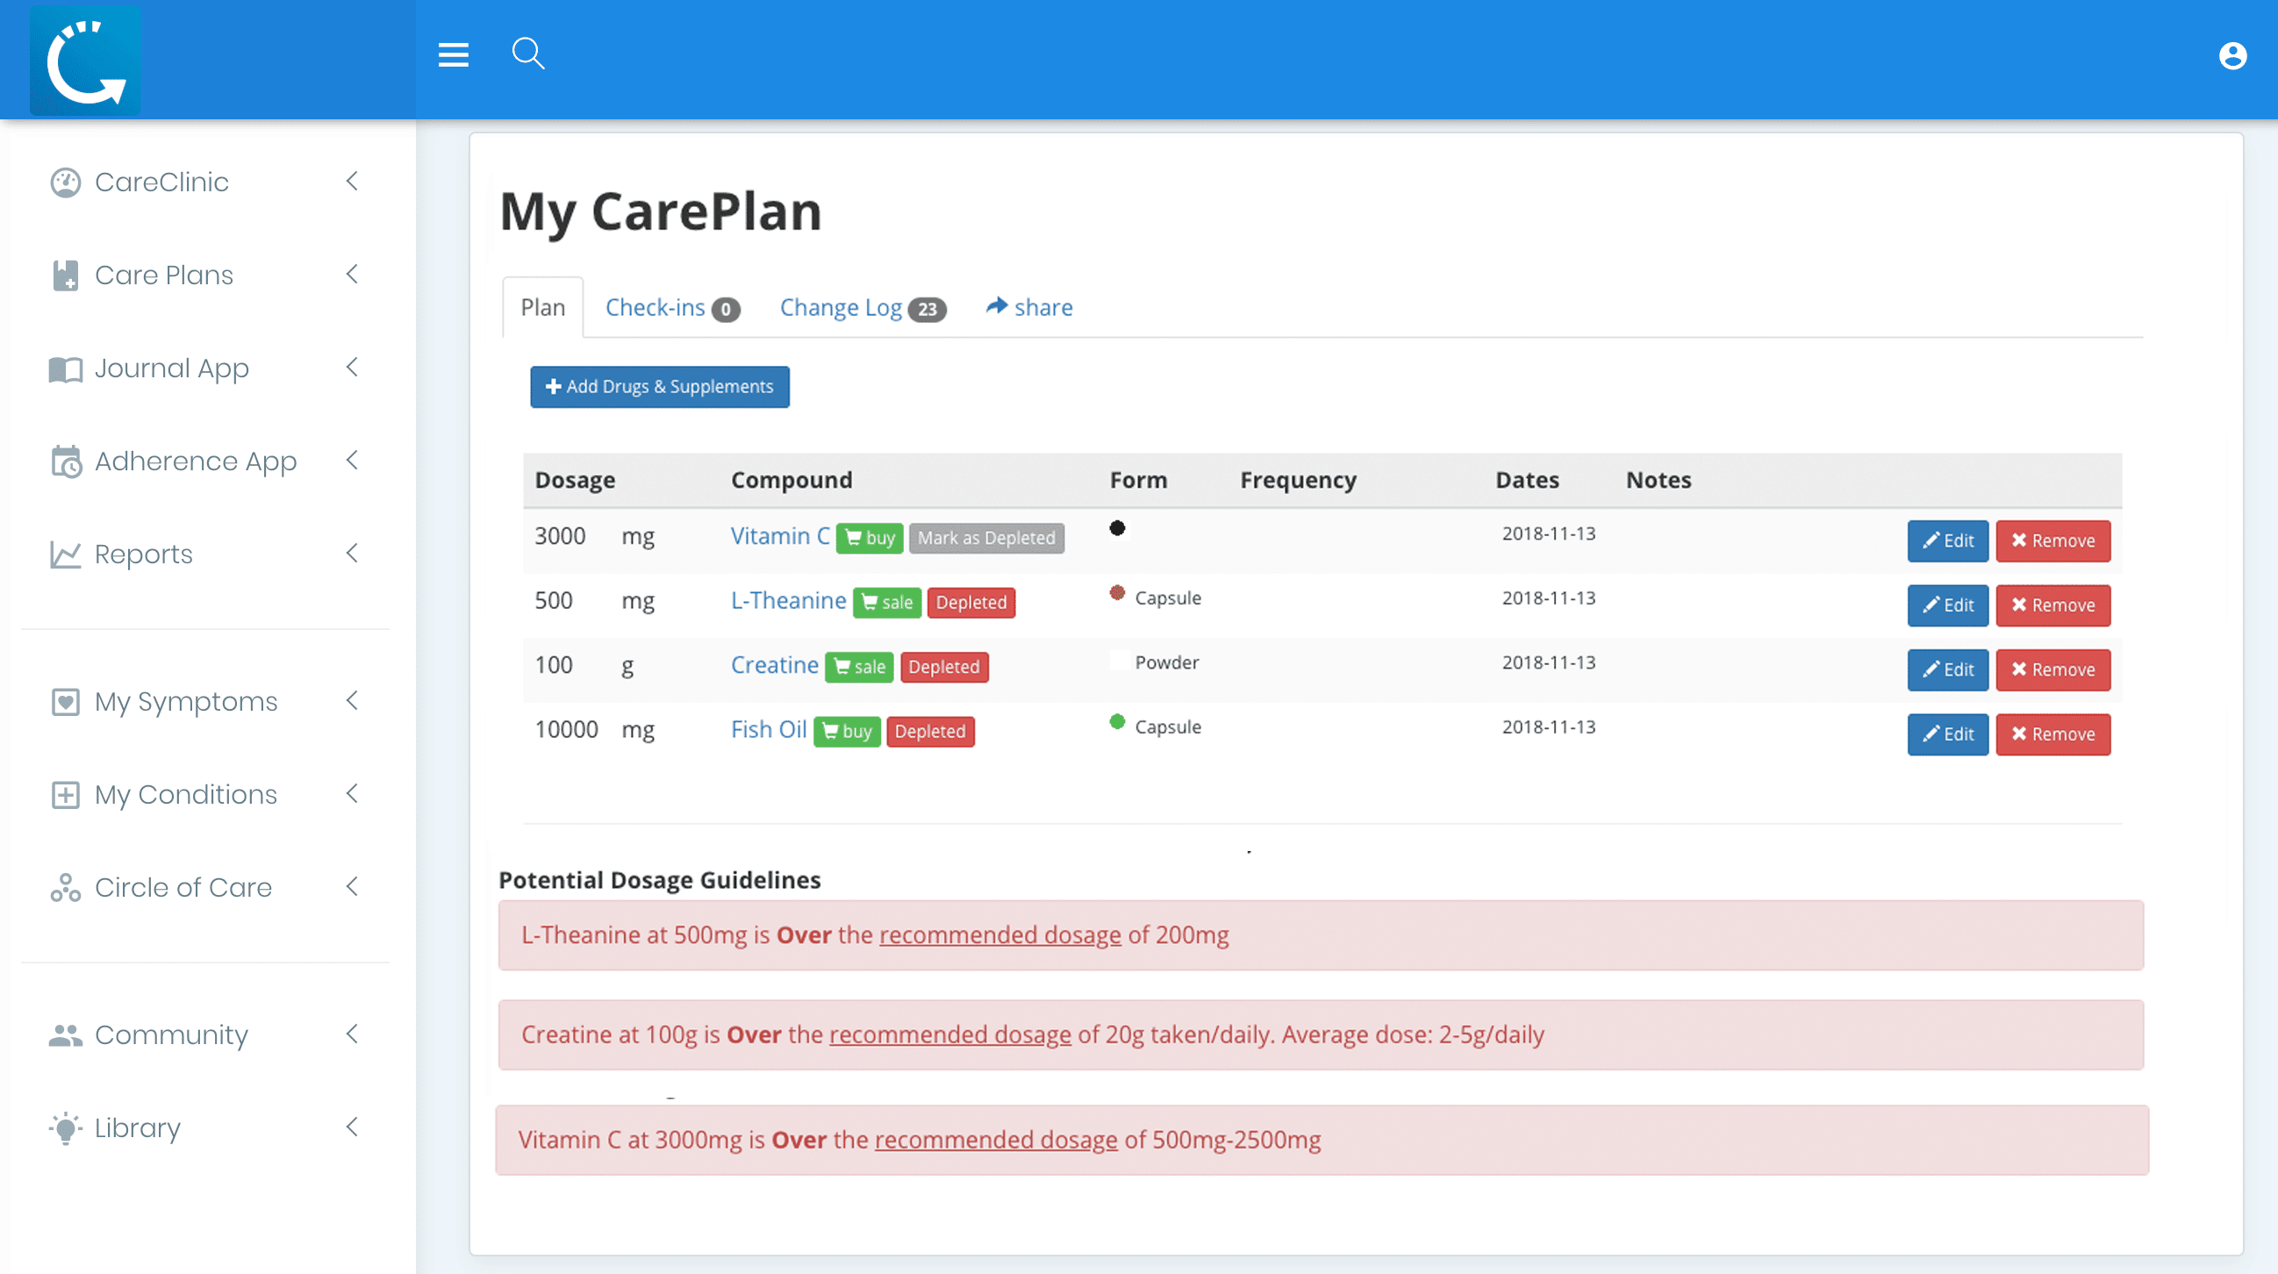Click the Library lightbulb icon

click(64, 1127)
